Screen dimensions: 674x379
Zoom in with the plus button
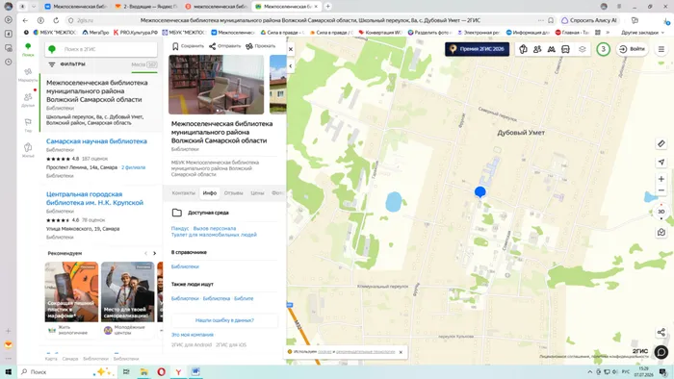(661, 179)
